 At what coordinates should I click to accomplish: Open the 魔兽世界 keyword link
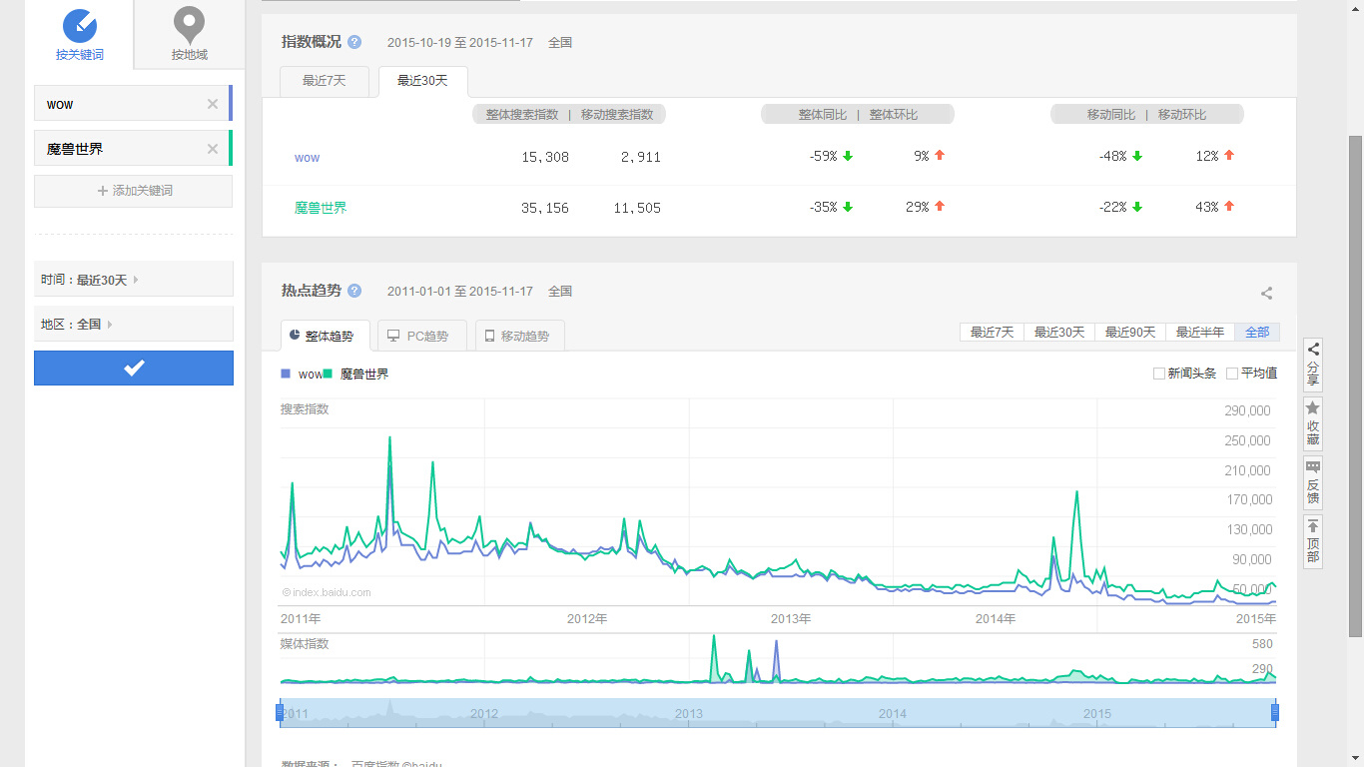pos(323,208)
